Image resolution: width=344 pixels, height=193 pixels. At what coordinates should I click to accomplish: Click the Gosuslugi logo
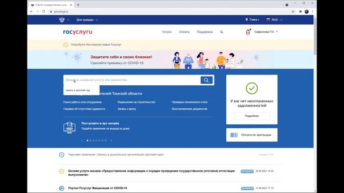click(x=77, y=32)
